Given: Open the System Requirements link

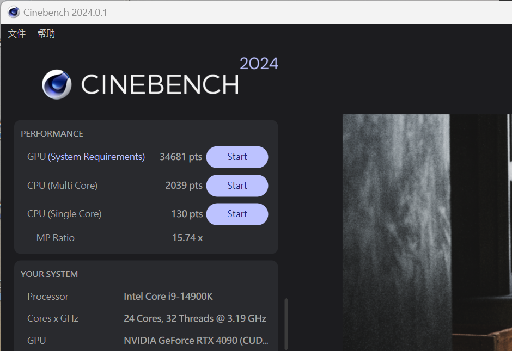Looking at the screenshot, I should (x=96, y=157).
